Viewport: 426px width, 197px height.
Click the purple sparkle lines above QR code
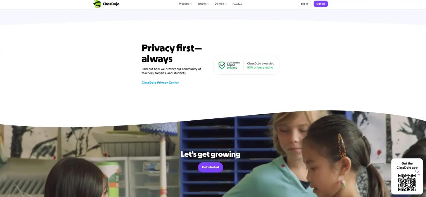417,172
